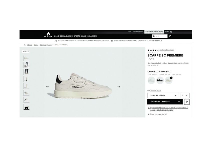Select the first white shoe color
This screenshot has height=151, width=212.
[151, 80]
